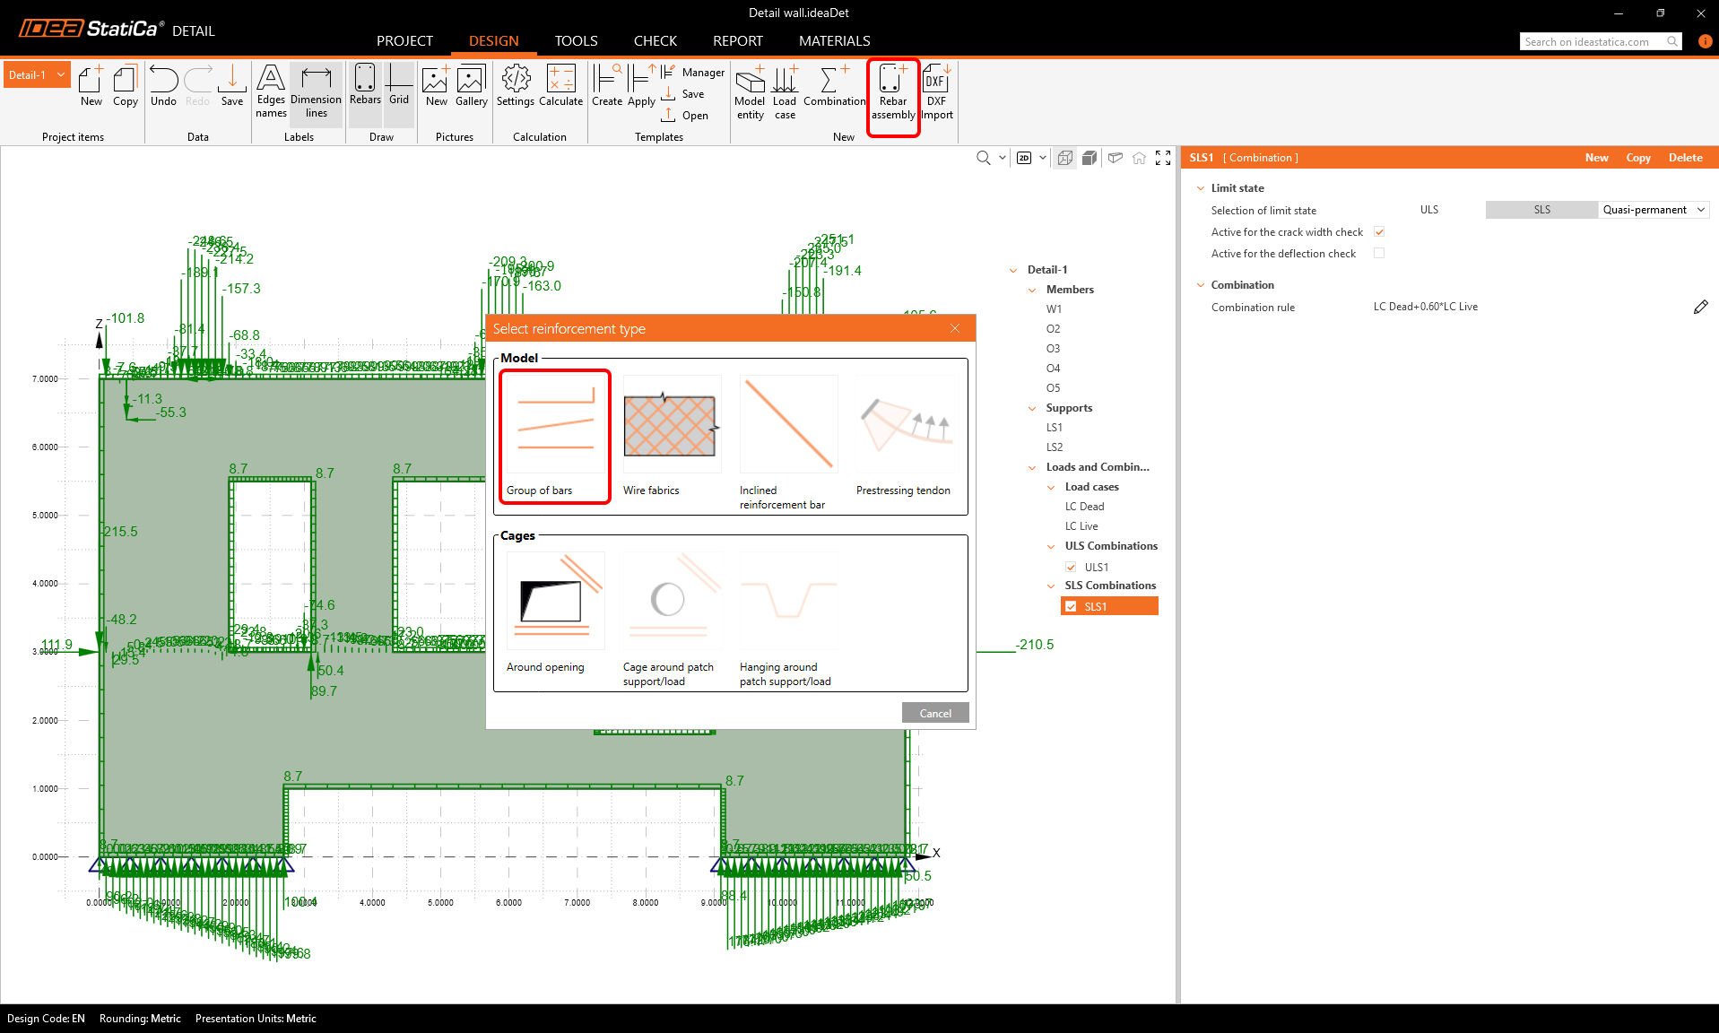Click the Calculate icon in the ribbon
The width and height of the screenshot is (1719, 1033).
pos(560,87)
